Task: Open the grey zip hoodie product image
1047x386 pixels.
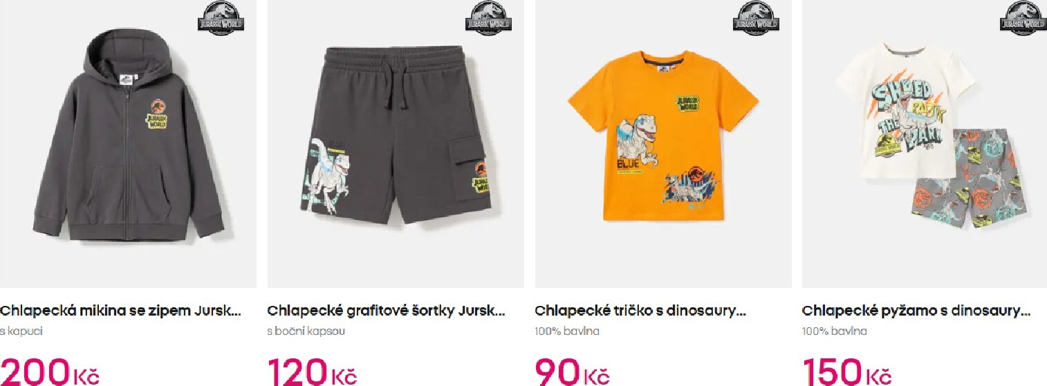Action: pyautogui.click(x=128, y=144)
